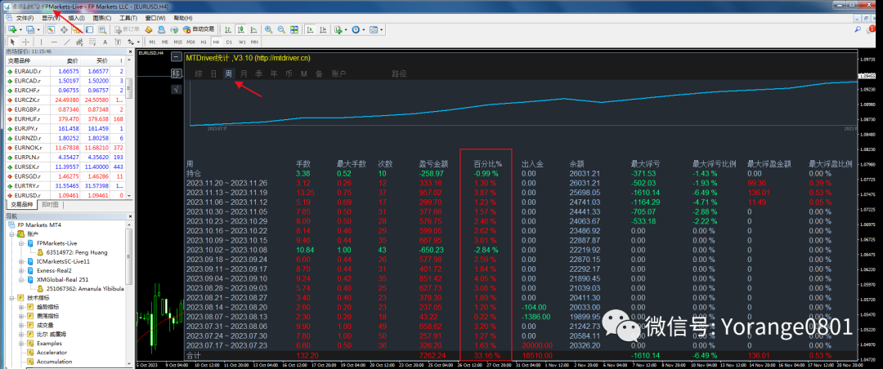The height and width of the screenshot is (369, 883).
Task: Expand the ICMarketsSC-Live11 account node
Action: (x=21, y=261)
